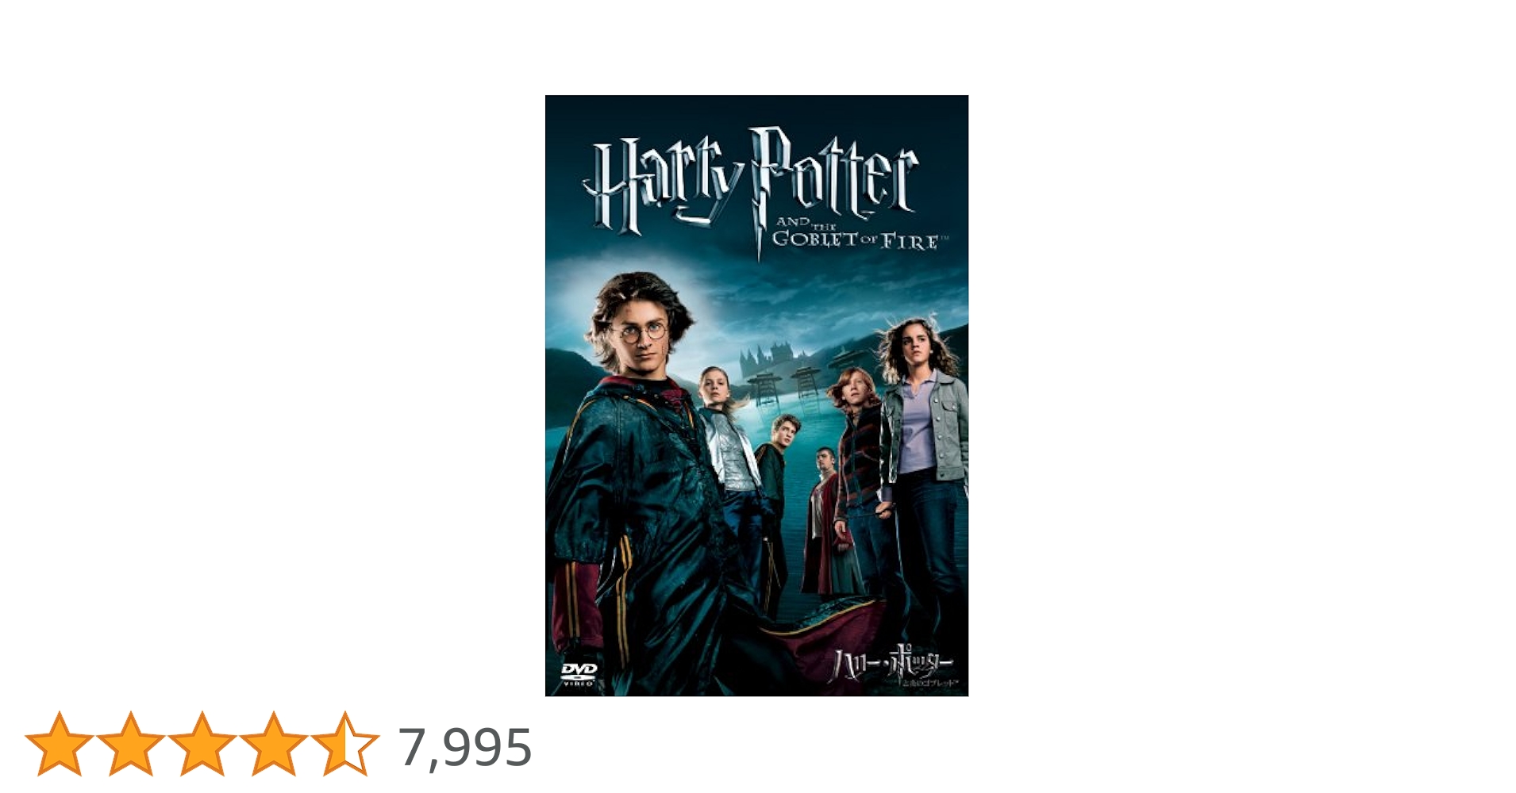Click the Japanese title text on cover
This screenshot has height=793, width=1516.
pos(889,668)
